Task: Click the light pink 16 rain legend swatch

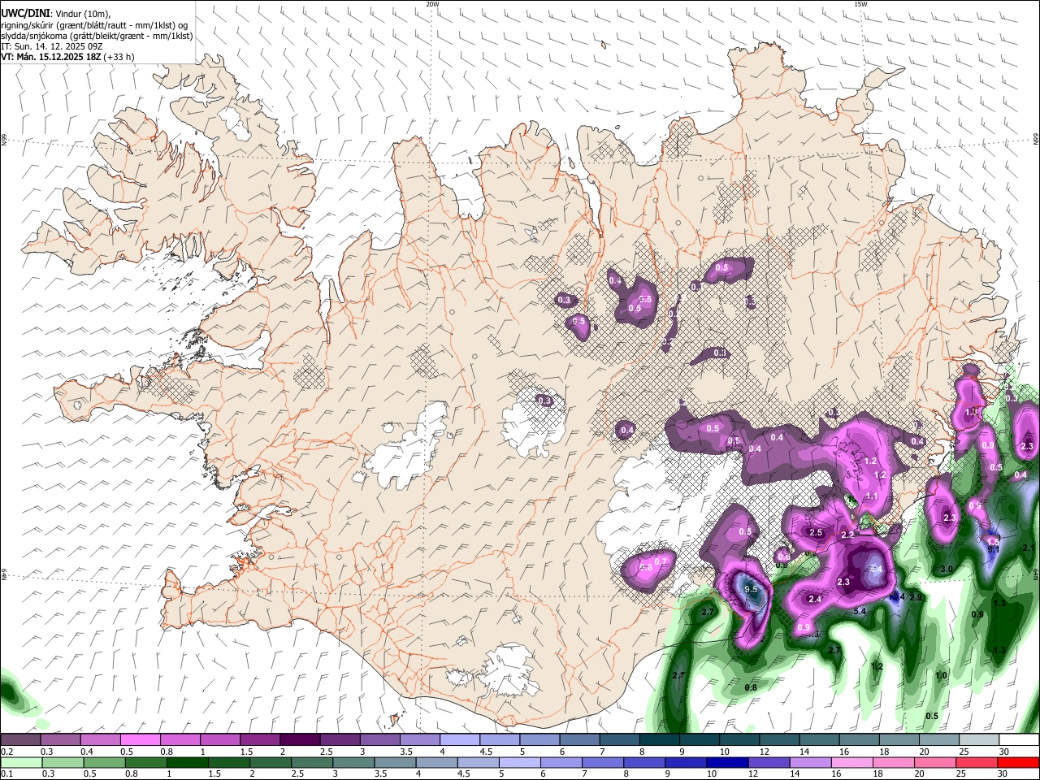Action: 852,762
